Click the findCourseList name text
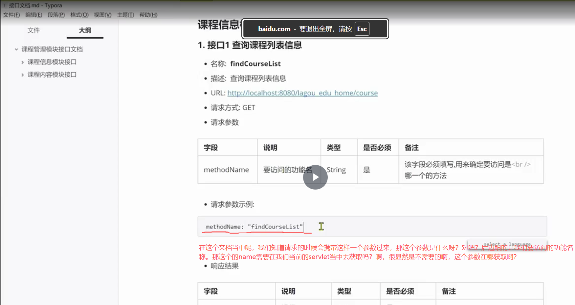 pos(255,64)
